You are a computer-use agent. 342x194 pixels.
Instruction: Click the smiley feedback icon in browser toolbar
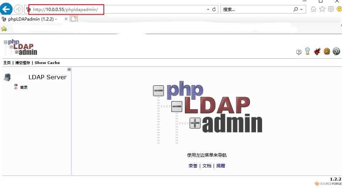[x=340, y=9]
